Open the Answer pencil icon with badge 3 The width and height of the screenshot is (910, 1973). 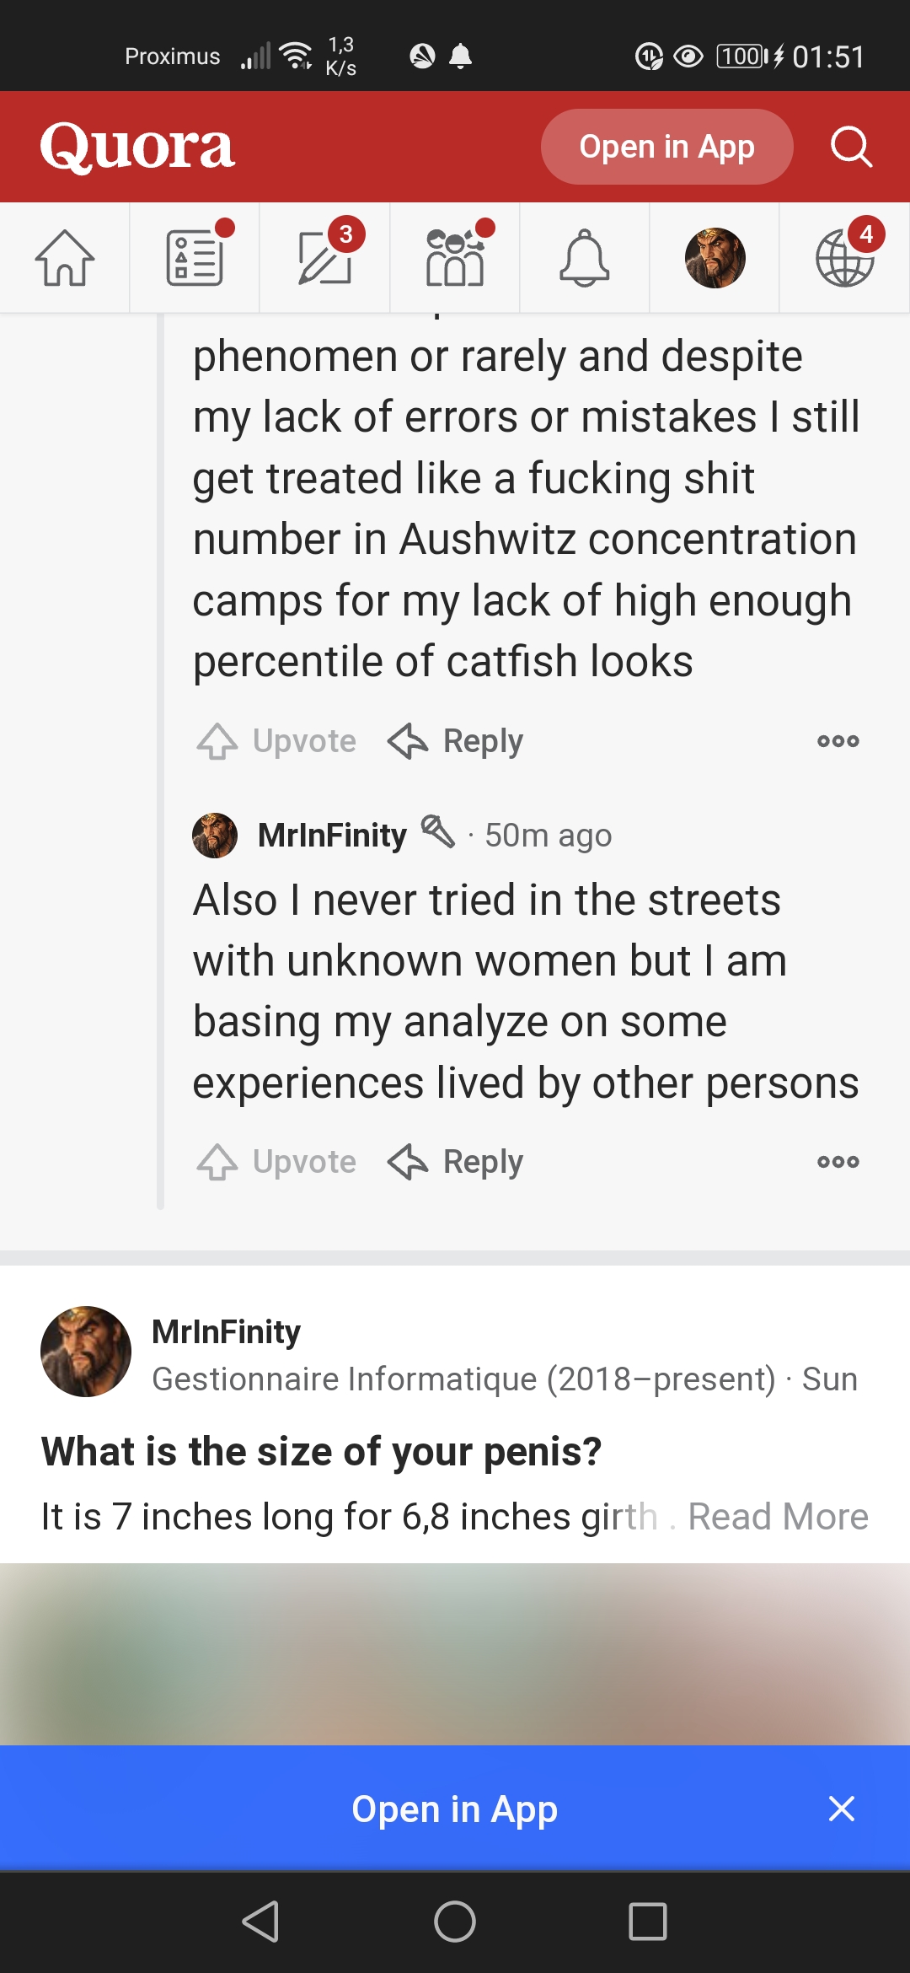pyautogui.click(x=325, y=258)
